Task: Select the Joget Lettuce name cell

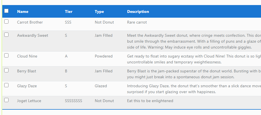Action: [29, 101]
